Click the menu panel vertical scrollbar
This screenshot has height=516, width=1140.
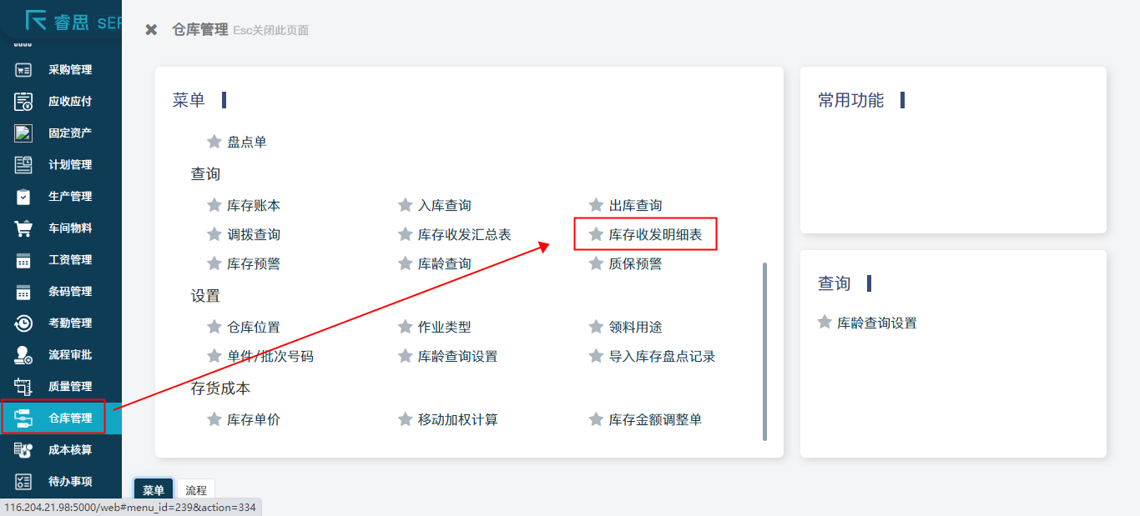(764, 350)
